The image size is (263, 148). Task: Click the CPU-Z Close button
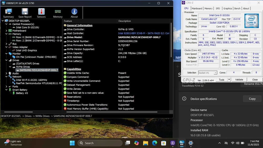(255, 80)
